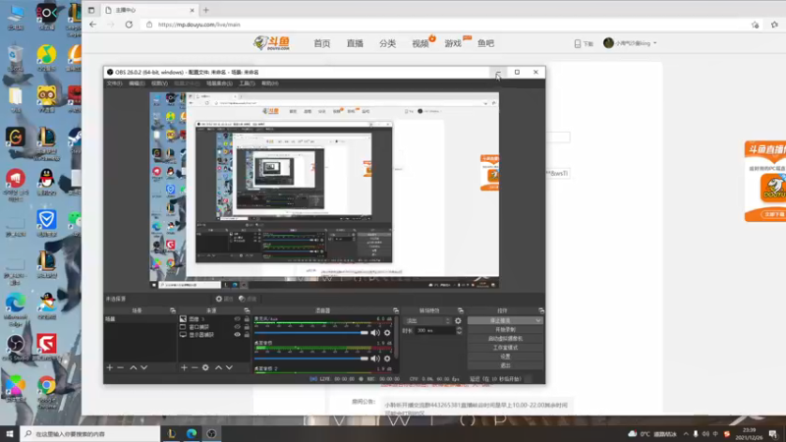Add page to favorites with star icon
786x442 pixels.
(755, 25)
